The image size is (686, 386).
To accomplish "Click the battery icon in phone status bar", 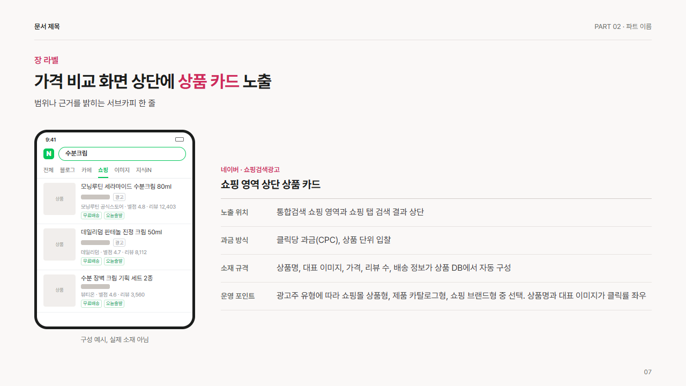I will coord(180,139).
